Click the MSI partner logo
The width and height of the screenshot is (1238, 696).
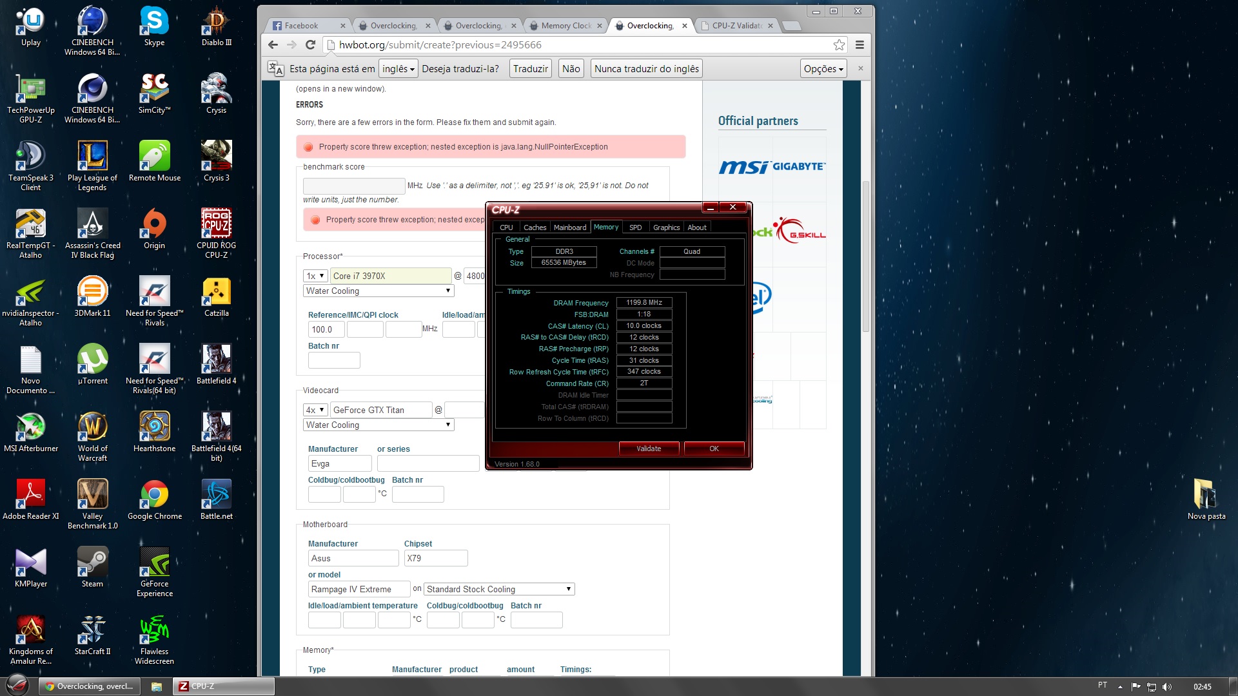pyautogui.click(x=743, y=167)
